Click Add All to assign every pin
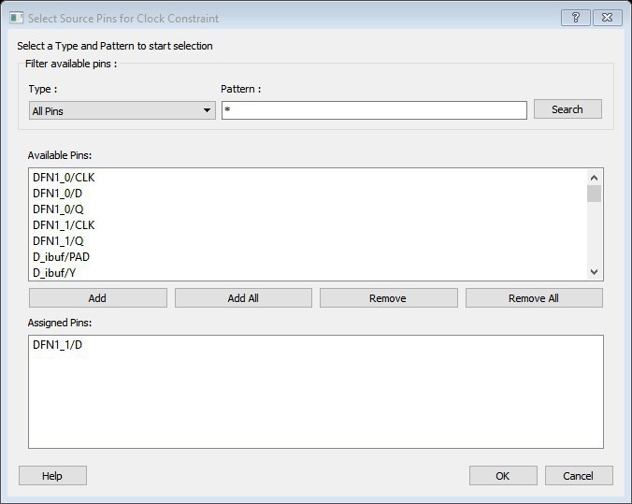The width and height of the screenshot is (632, 504). 243,298
